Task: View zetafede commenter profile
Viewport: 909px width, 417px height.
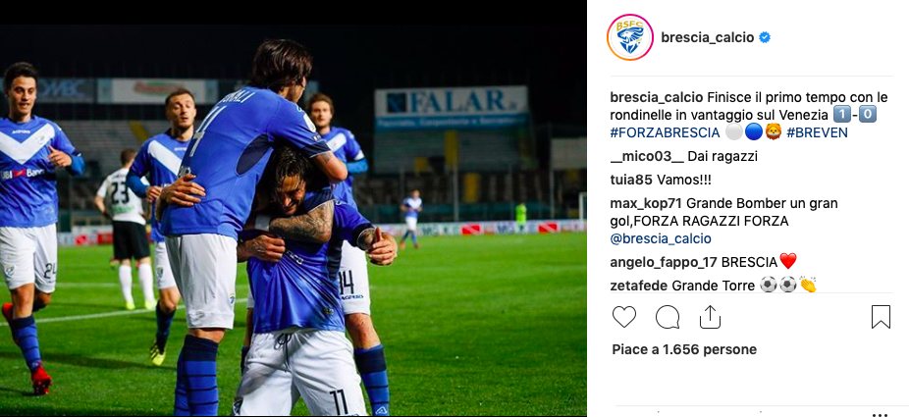Action: pos(639,286)
